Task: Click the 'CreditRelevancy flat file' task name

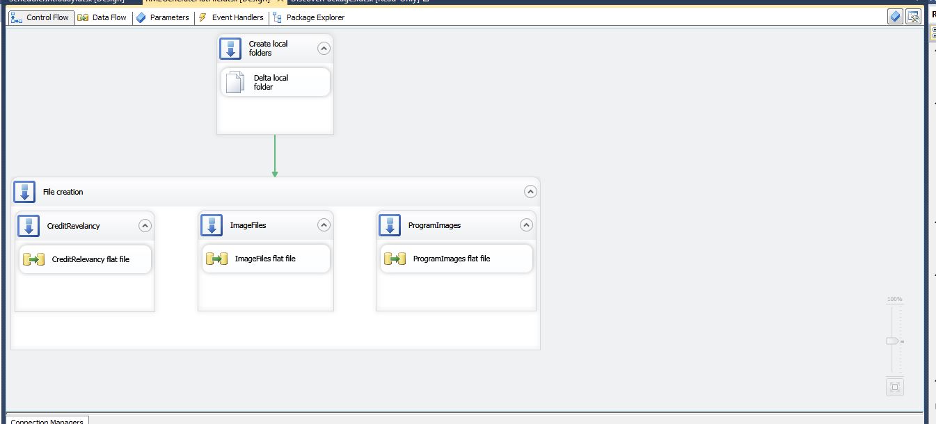Action: pyautogui.click(x=90, y=259)
